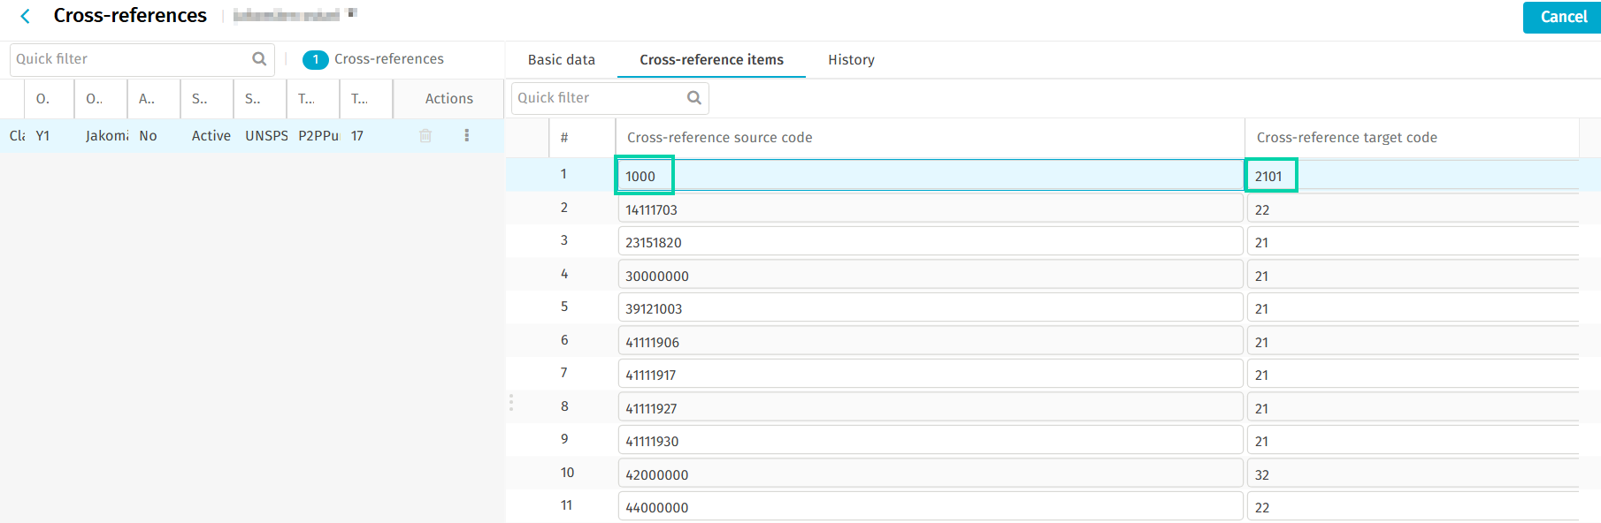Select the Cross-reference items tab

click(x=711, y=60)
